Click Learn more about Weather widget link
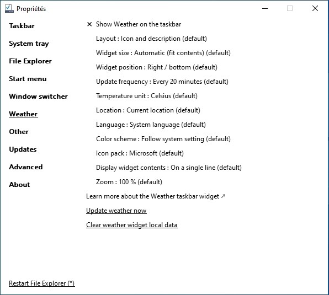 [156, 196]
